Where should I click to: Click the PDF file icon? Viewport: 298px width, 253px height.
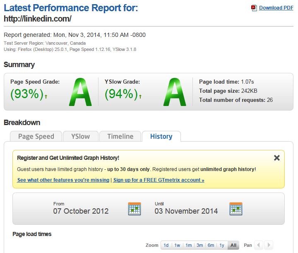tap(255, 7)
